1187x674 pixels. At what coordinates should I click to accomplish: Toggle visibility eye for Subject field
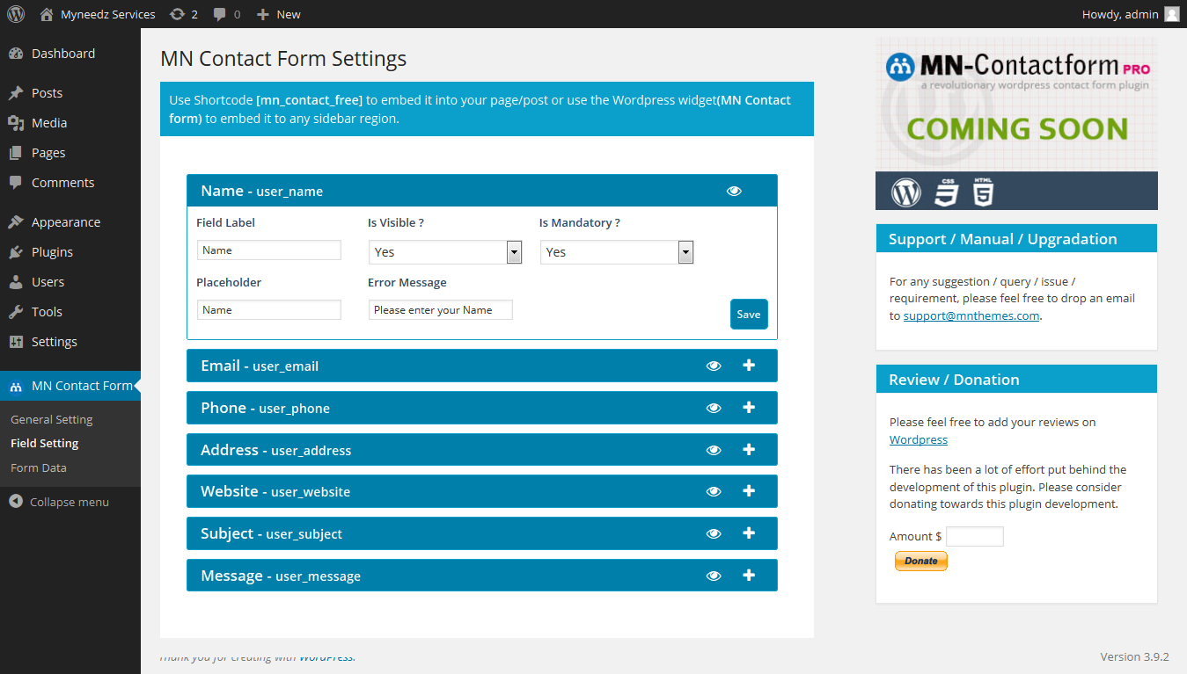coord(714,533)
